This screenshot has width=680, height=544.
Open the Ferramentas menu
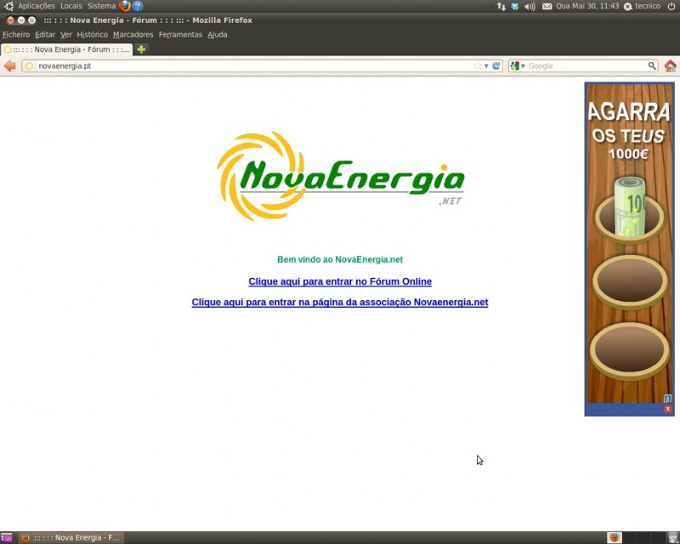[x=180, y=35]
